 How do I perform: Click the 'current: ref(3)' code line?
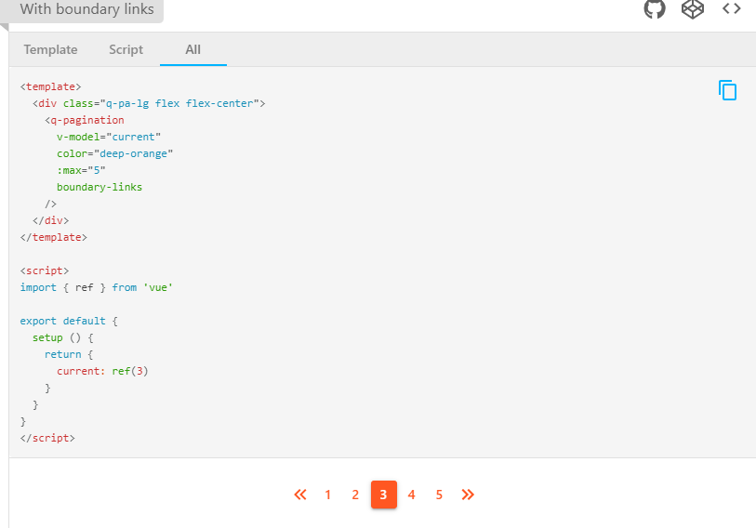click(x=102, y=371)
